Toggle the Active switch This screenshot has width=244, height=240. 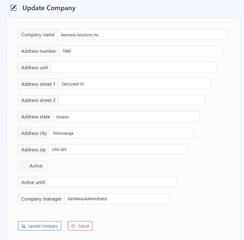tap(24, 166)
